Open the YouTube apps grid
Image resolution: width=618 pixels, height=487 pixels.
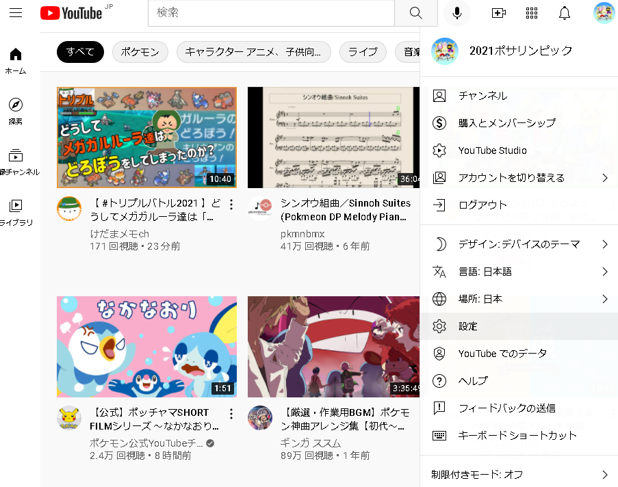pyautogui.click(x=532, y=13)
